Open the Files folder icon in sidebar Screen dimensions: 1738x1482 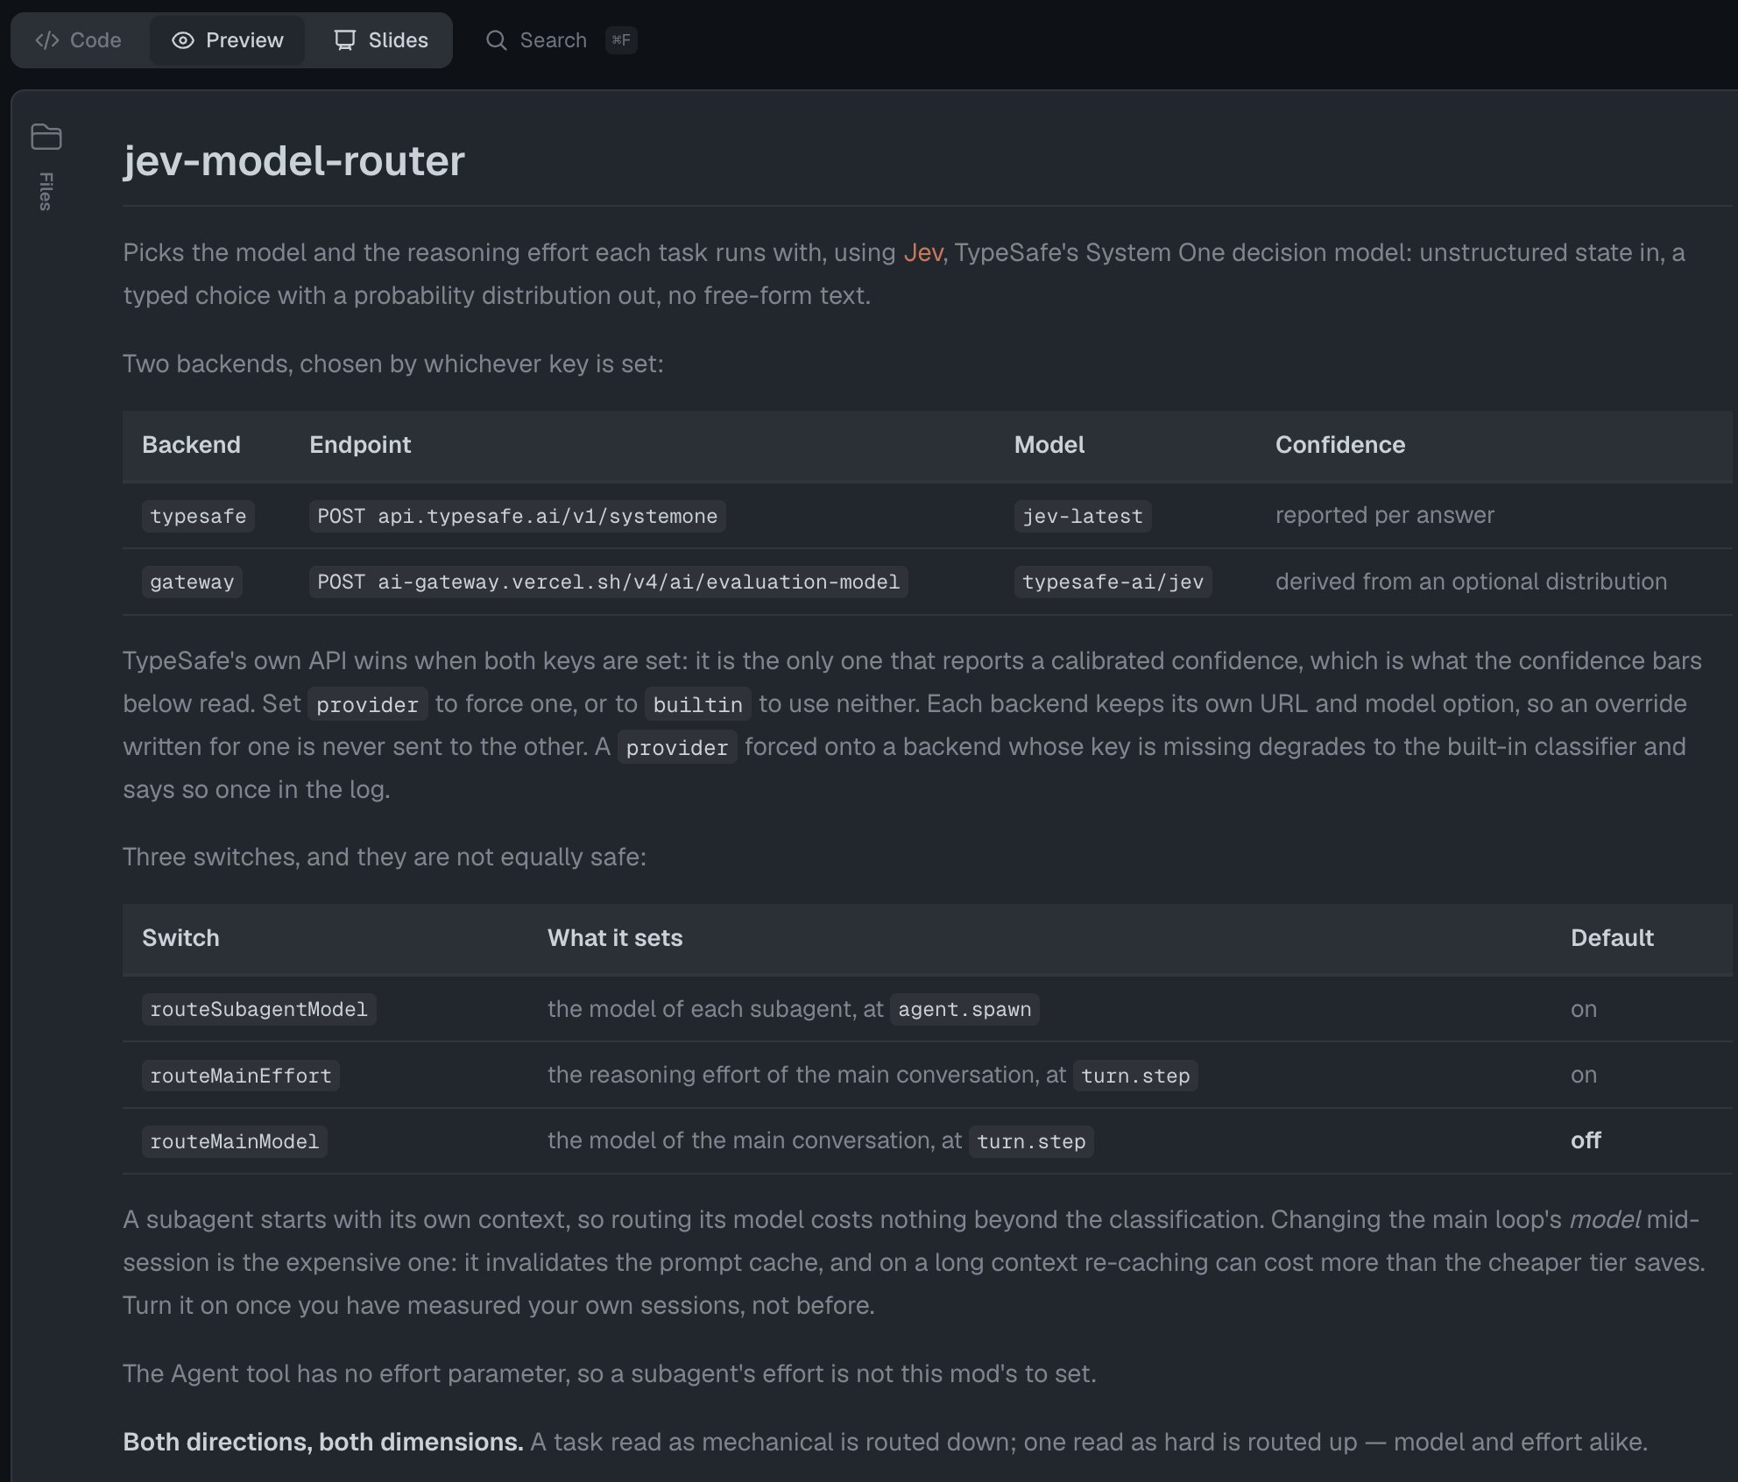click(46, 137)
